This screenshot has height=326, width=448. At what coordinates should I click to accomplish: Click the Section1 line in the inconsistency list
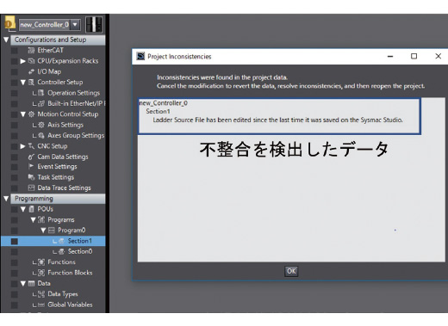[158, 111]
